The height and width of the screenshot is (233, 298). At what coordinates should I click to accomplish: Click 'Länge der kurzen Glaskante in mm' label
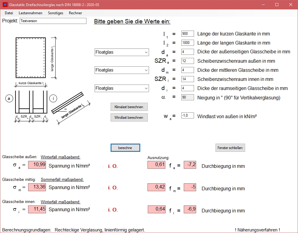(x=234, y=34)
